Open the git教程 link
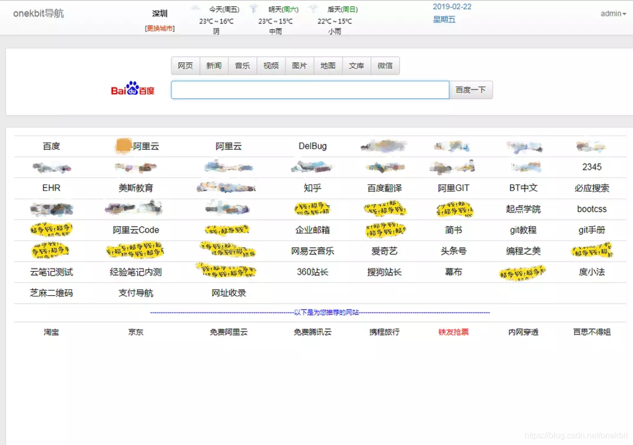Screen dimensions: 633x445 tap(524, 230)
